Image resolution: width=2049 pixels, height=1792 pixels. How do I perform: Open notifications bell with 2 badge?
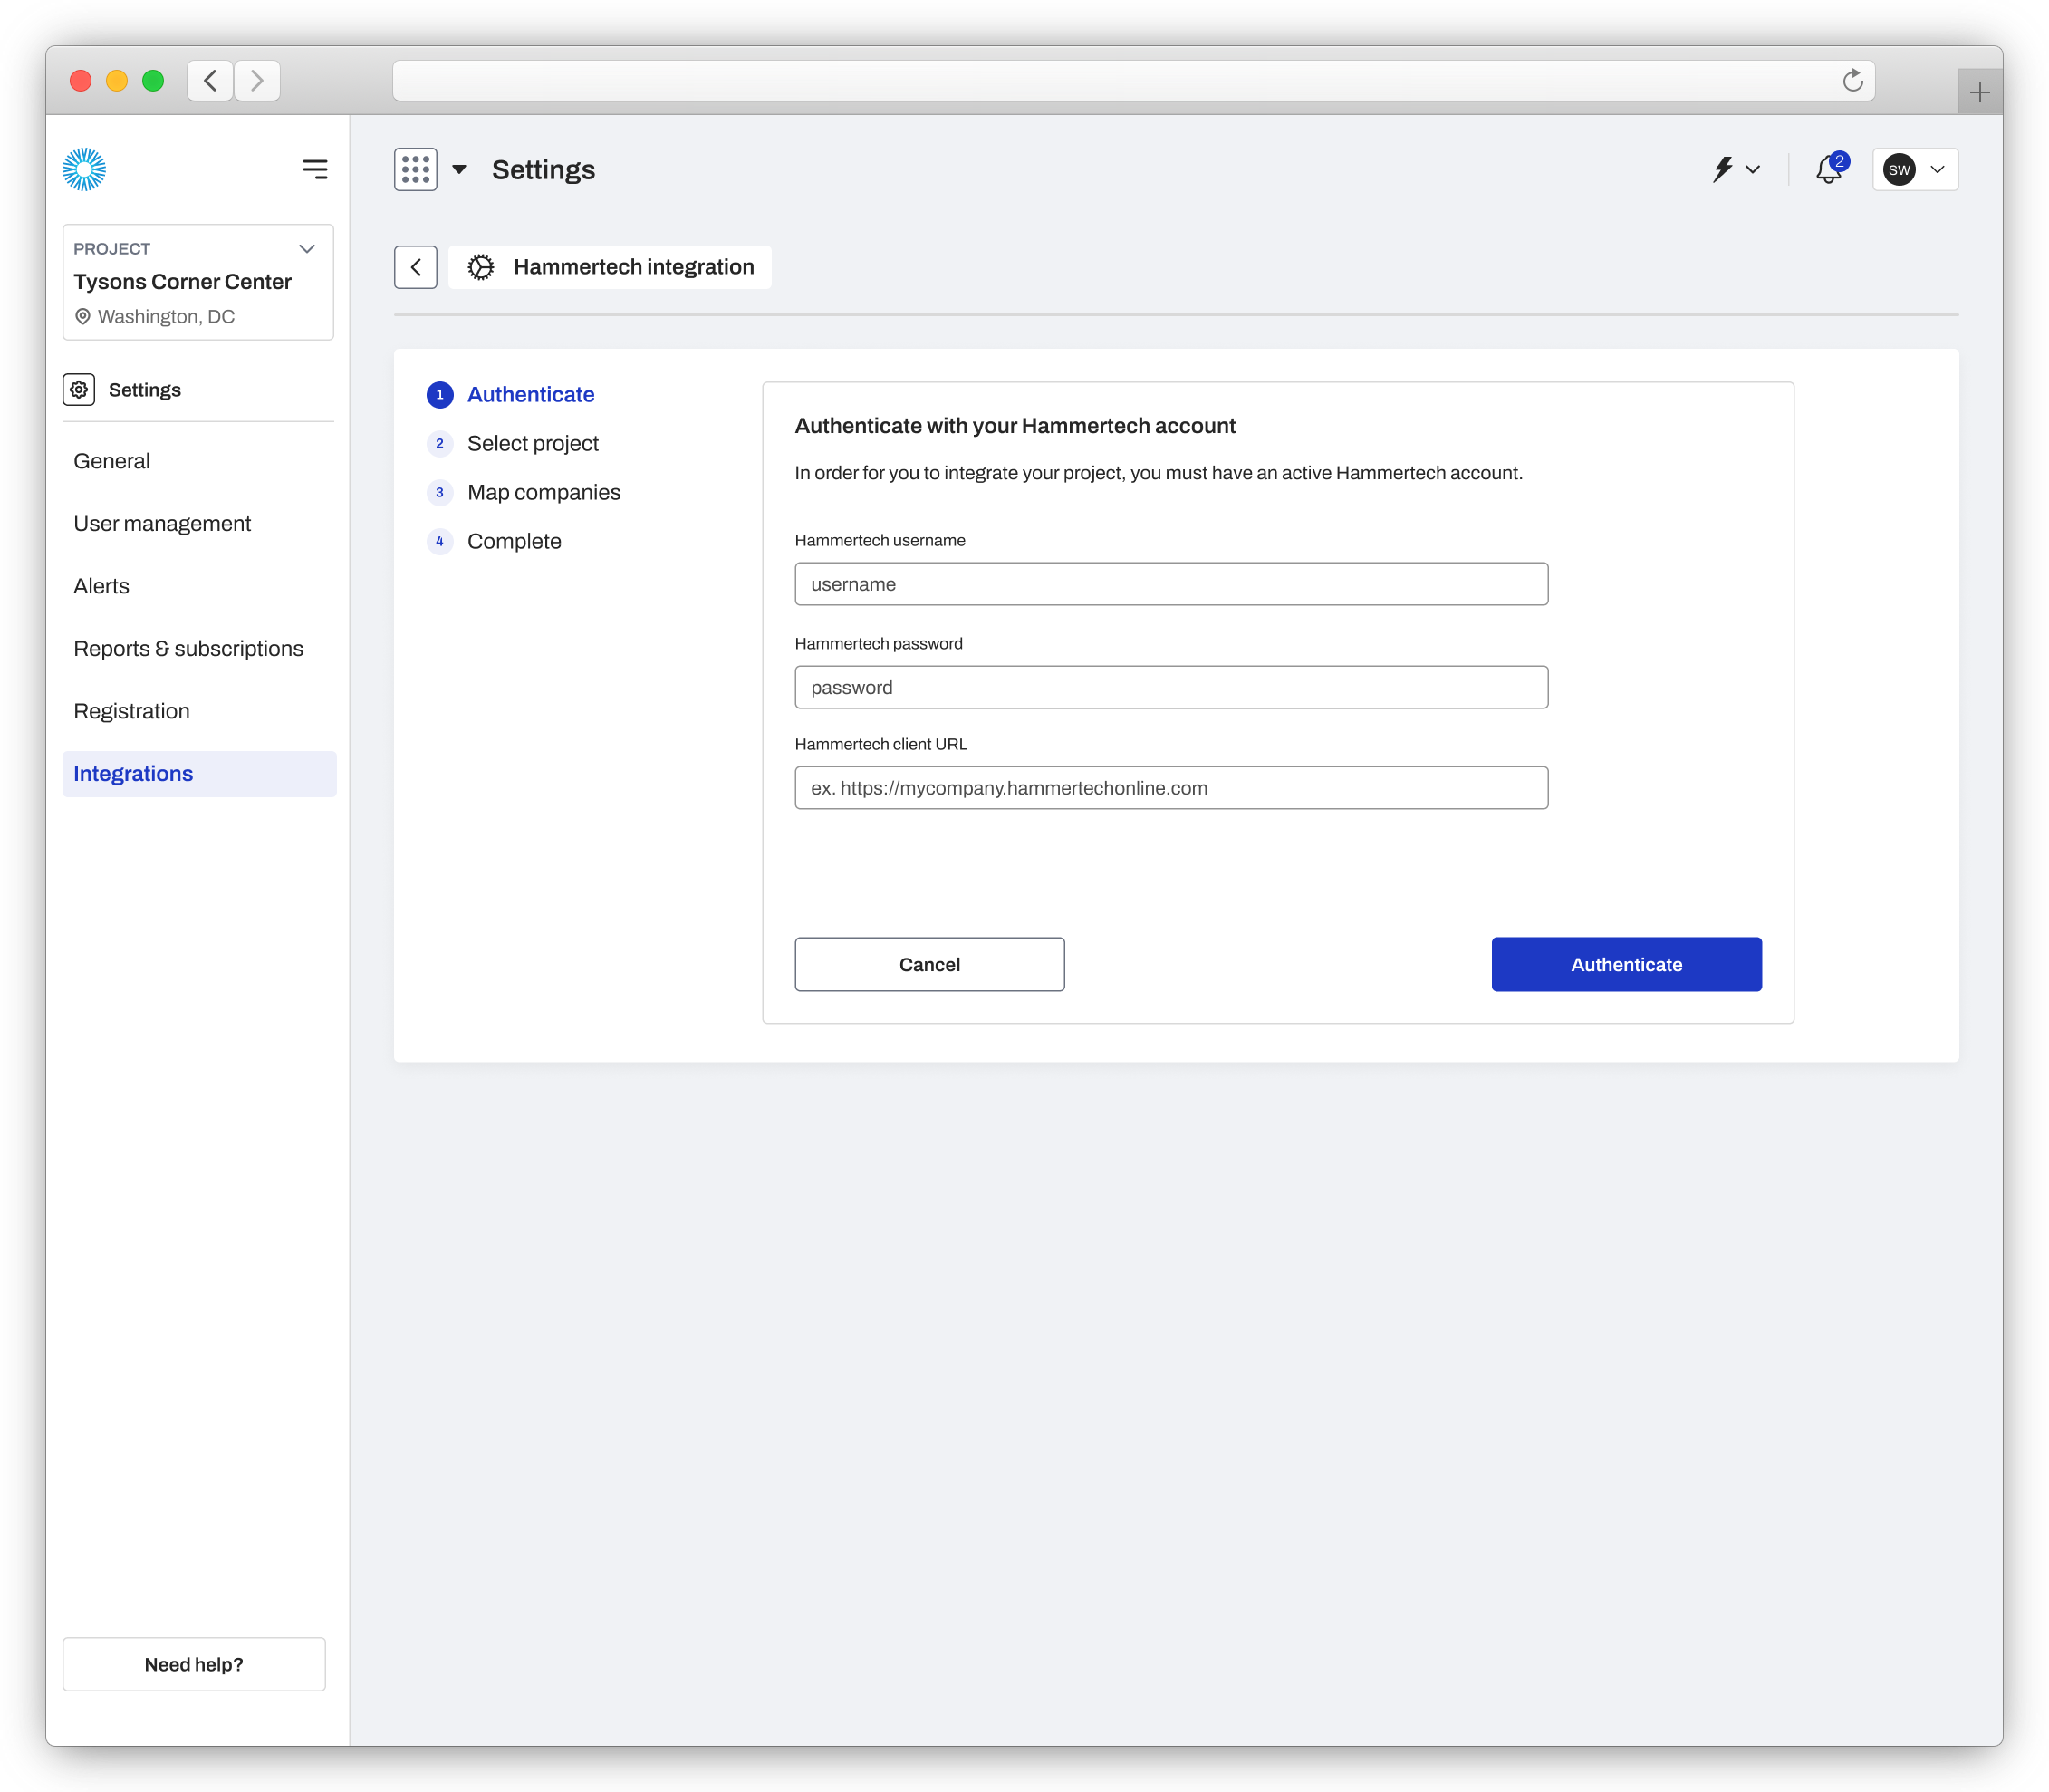[1830, 169]
